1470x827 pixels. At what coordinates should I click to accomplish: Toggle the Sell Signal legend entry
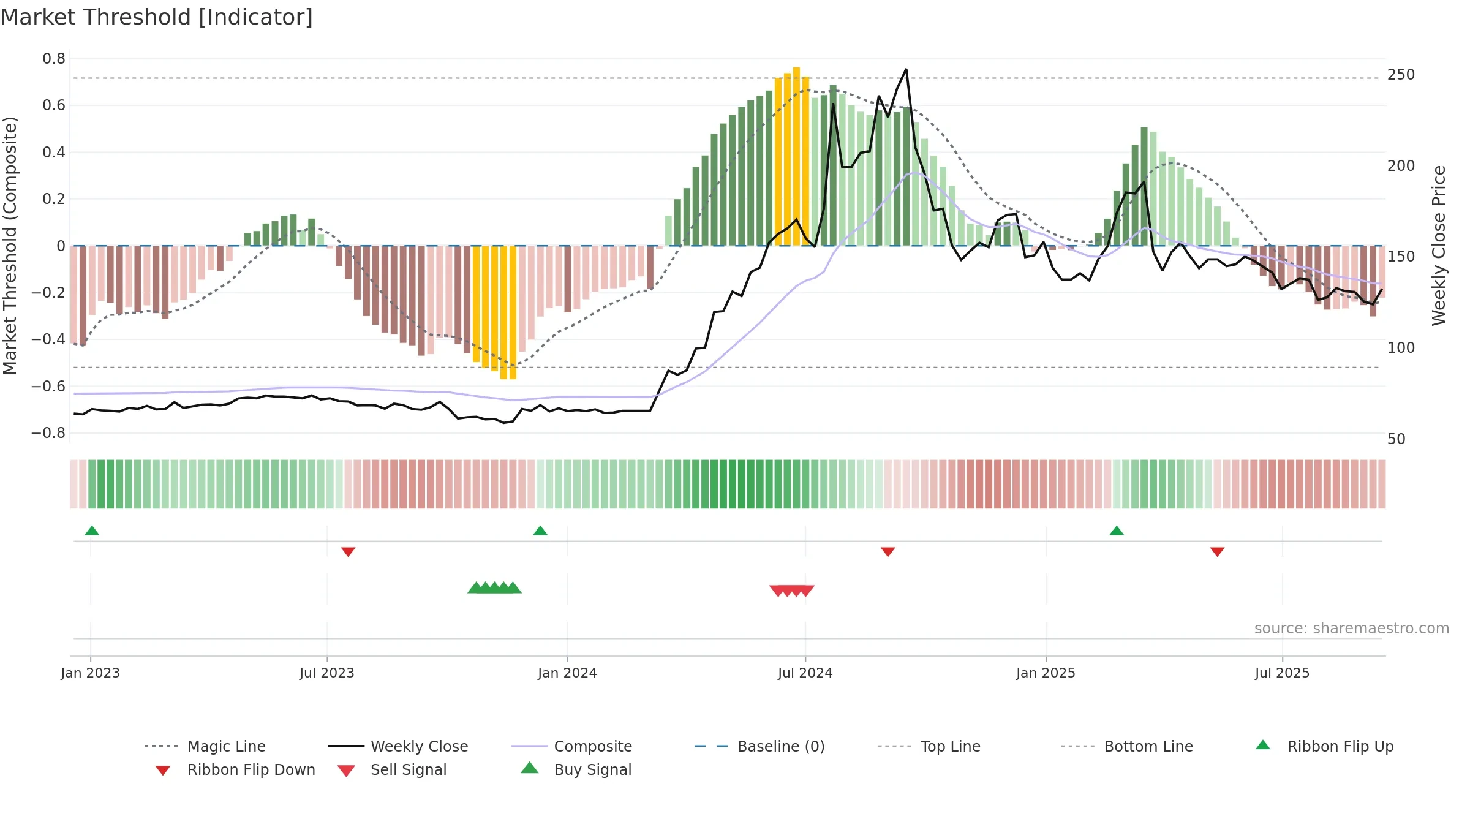(x=392, y=769)
